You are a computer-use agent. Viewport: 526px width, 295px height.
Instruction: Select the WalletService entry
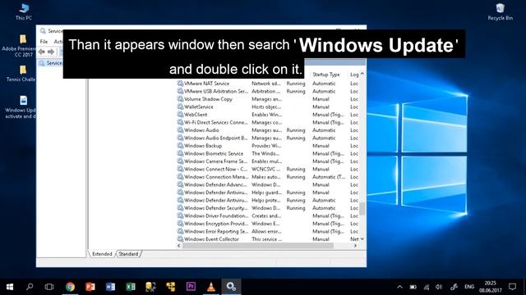coord(268,107)
